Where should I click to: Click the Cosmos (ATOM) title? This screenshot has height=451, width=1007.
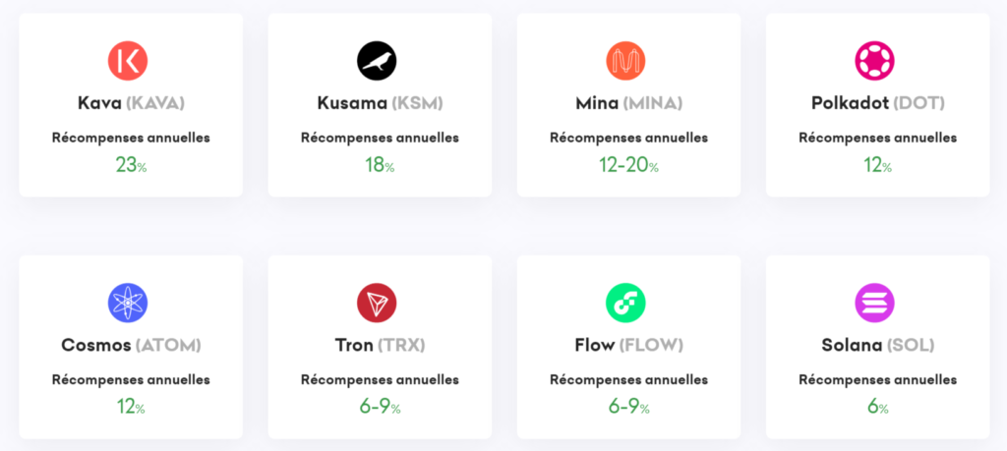(x=131, y=345)
